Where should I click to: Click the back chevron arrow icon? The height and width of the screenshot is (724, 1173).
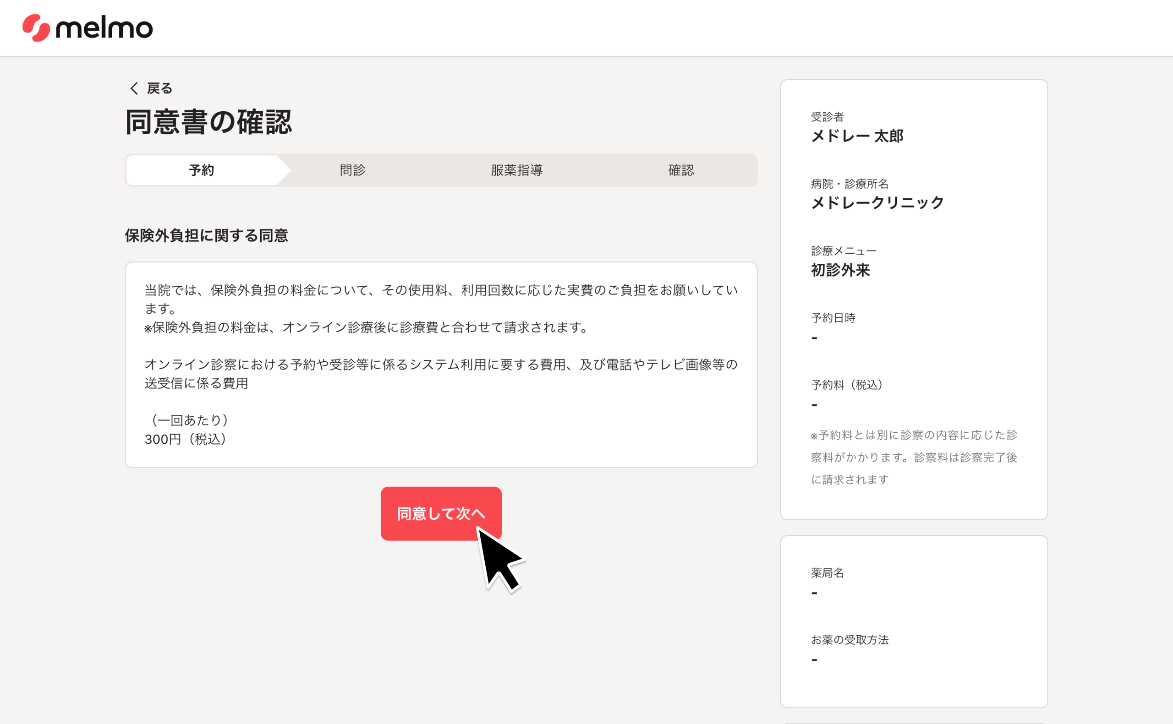pos(134,88)
